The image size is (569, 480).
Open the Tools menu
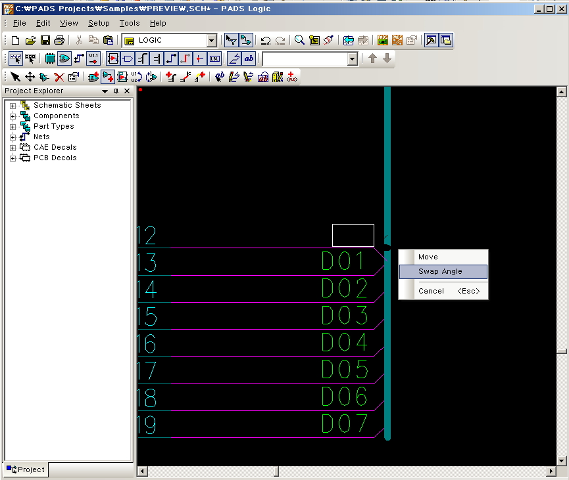130,23
